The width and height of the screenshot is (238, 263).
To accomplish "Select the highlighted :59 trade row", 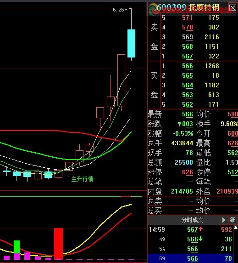I will pyautogui.click(x=191, y=258).
